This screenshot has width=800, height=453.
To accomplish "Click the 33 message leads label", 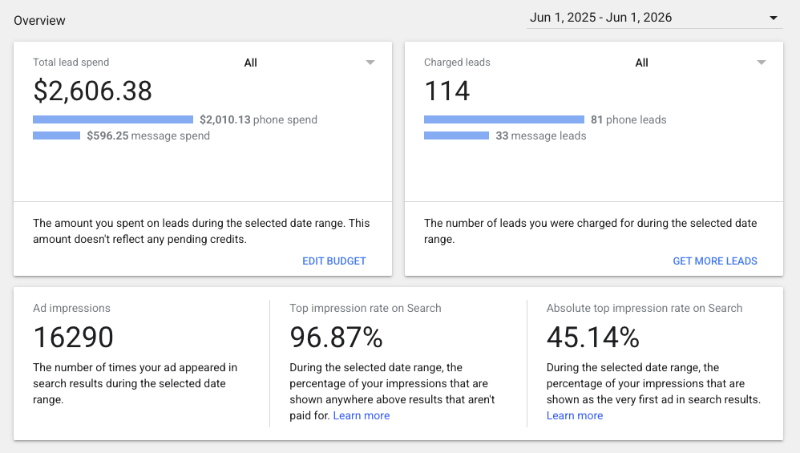I will point(541,135).
